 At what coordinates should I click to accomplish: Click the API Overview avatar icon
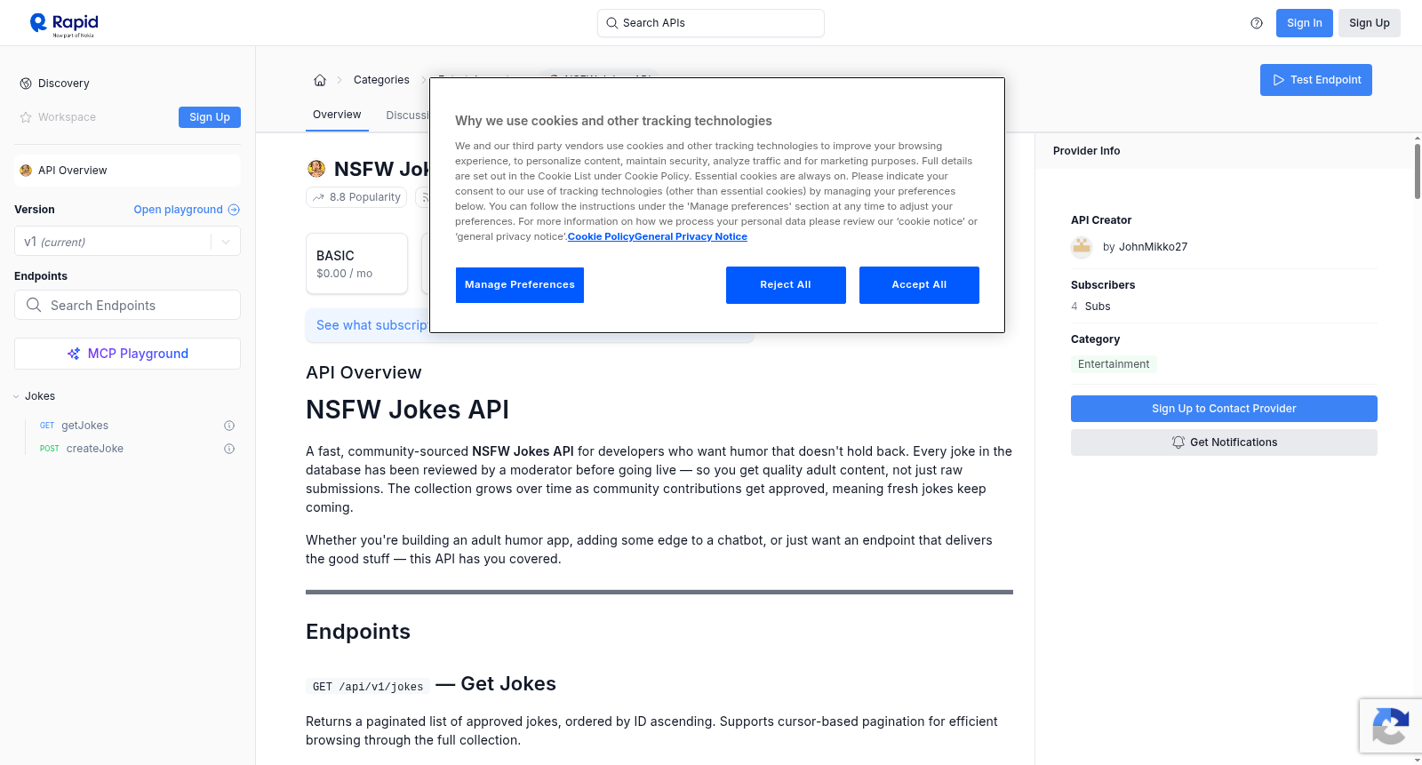[x=26, y=171]
